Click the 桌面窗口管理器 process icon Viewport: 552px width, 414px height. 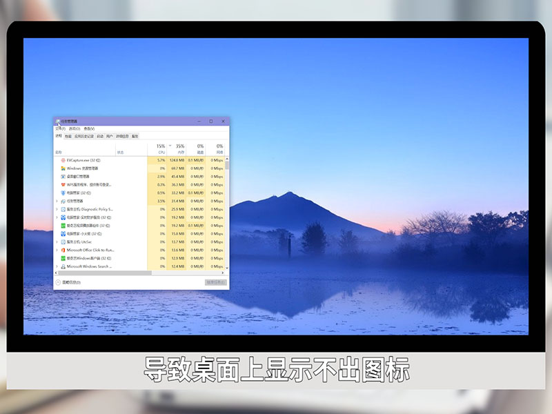pos(63,177)
